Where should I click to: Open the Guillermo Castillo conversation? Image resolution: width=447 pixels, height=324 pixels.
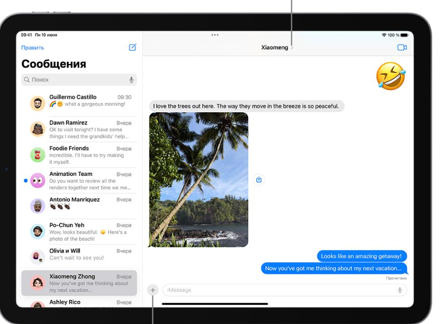79,103
